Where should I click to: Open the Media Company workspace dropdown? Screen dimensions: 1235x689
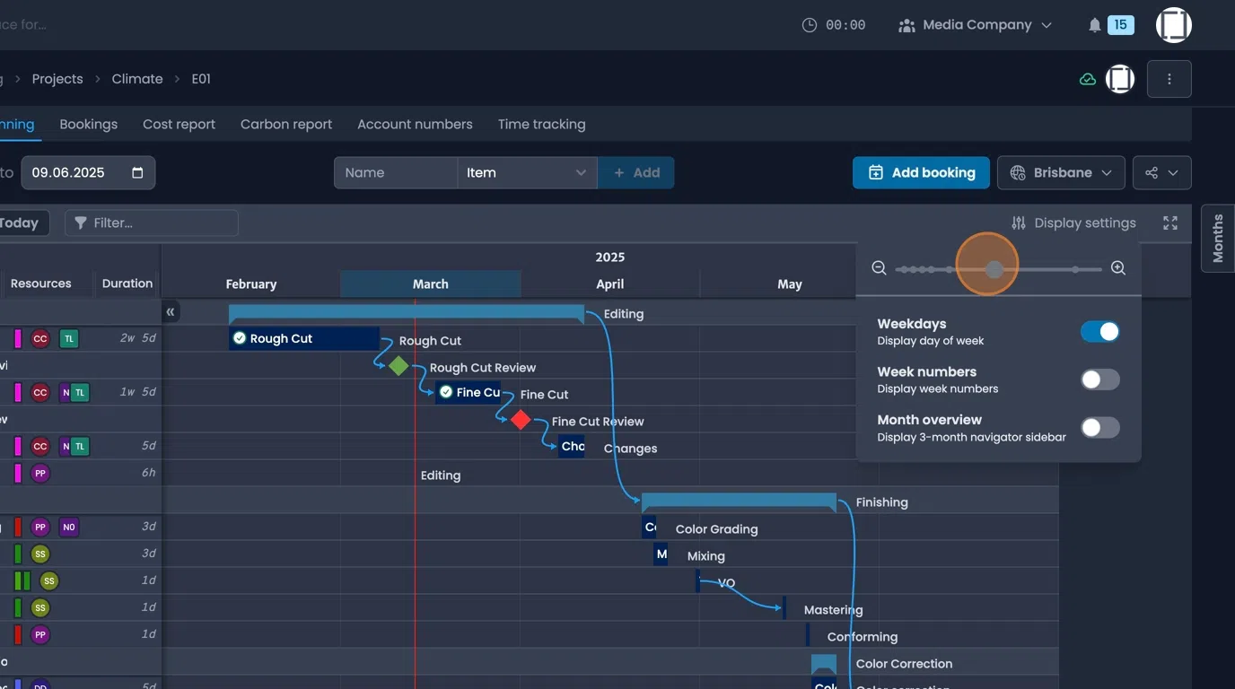[x=977, y=24]
